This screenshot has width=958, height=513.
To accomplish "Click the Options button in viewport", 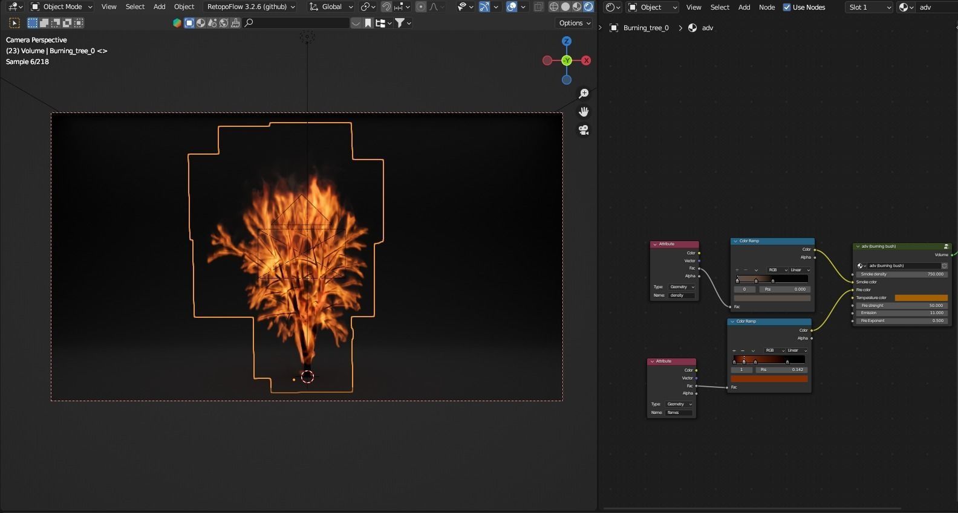I will pos(574,23).
